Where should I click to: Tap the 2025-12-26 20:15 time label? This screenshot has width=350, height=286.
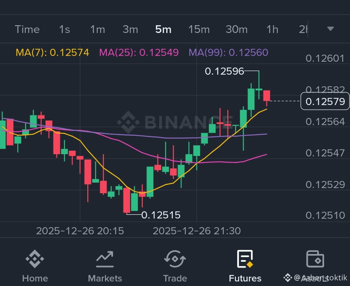tap(80, 231)
